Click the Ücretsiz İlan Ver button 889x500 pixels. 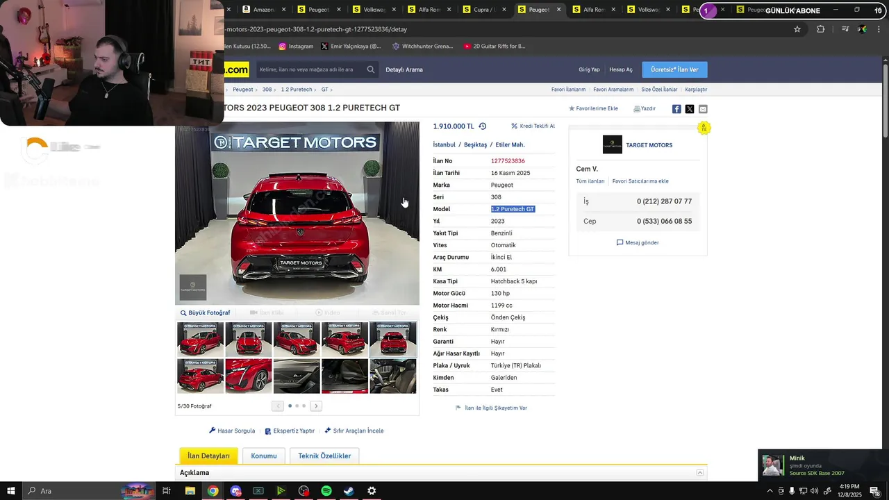(x=674, y=69)
